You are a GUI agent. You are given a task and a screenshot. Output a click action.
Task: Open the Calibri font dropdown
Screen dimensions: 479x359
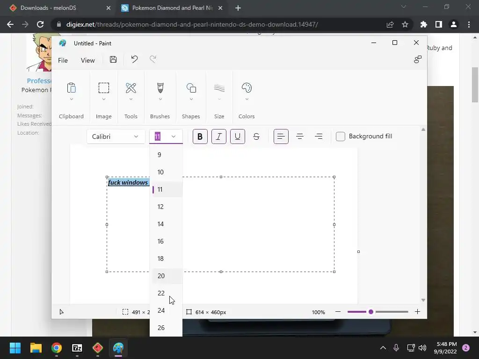[x=116, y=136]
